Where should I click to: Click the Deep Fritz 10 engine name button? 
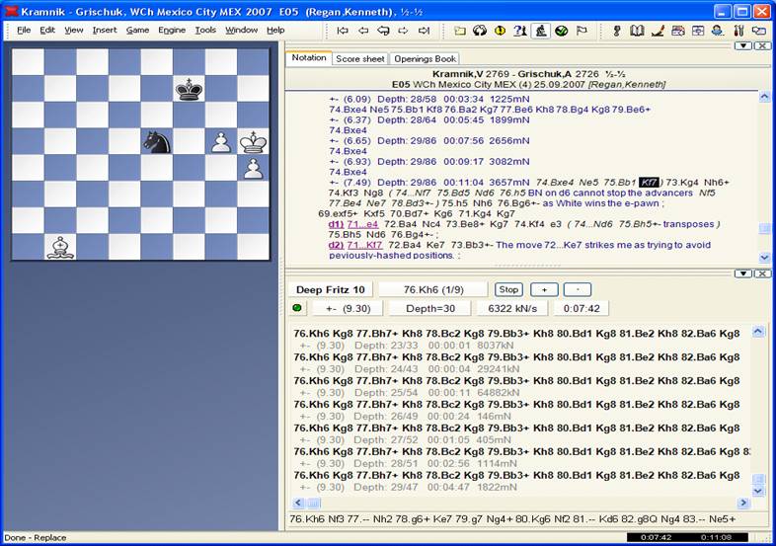[331, 289]
